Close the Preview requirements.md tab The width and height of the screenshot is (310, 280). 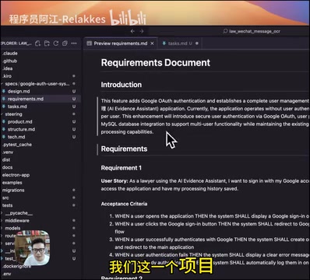pos(153,44)
